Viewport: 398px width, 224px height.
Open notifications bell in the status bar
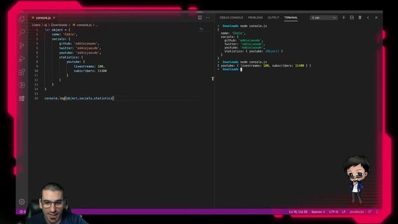377,212
